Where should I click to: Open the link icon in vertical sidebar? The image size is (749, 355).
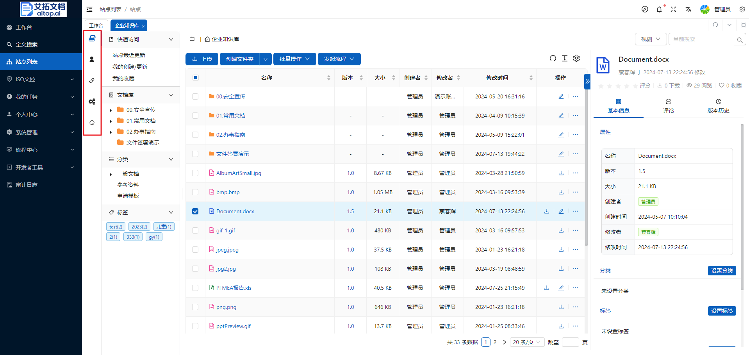coord(92,80)
